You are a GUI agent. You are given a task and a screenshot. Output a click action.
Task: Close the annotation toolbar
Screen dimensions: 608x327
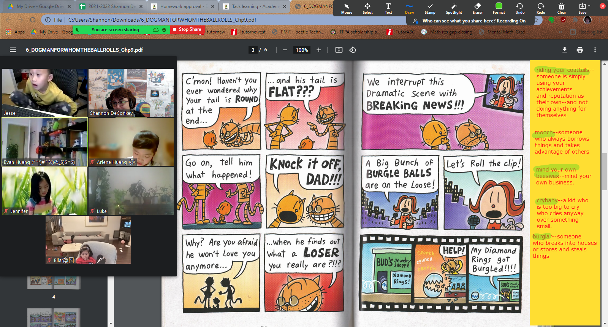pyautogui.click(x=603, y=6)
